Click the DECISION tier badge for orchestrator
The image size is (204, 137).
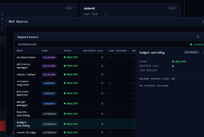[49, 57]
